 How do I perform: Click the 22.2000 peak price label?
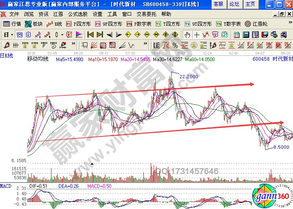(188, 76)
